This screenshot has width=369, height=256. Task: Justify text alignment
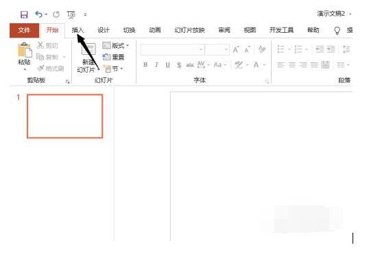(314, 64)
